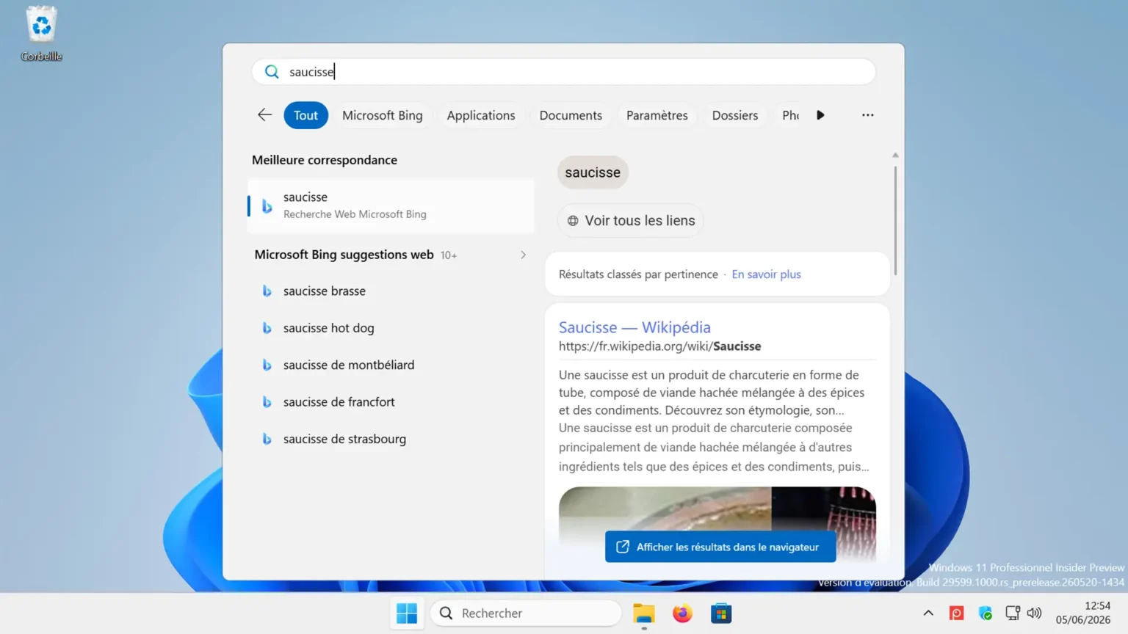
Task: Click in the saucisse search input field
Action: coord(563,72)
